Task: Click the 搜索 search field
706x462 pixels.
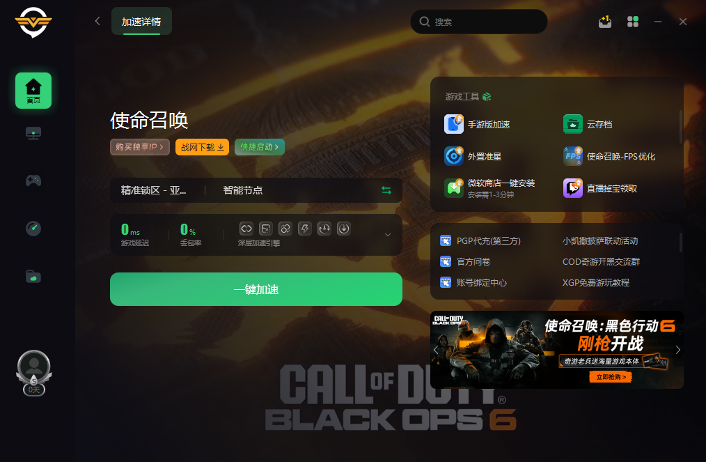Action: coord(479,21)
